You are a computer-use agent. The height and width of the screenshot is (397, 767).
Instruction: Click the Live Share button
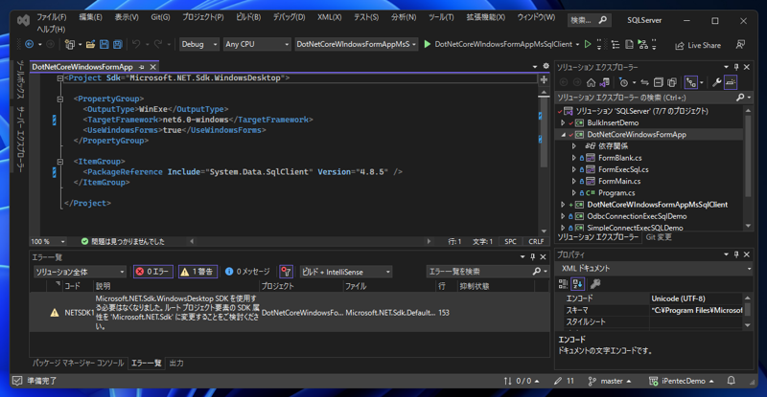(x=698, y=45)
